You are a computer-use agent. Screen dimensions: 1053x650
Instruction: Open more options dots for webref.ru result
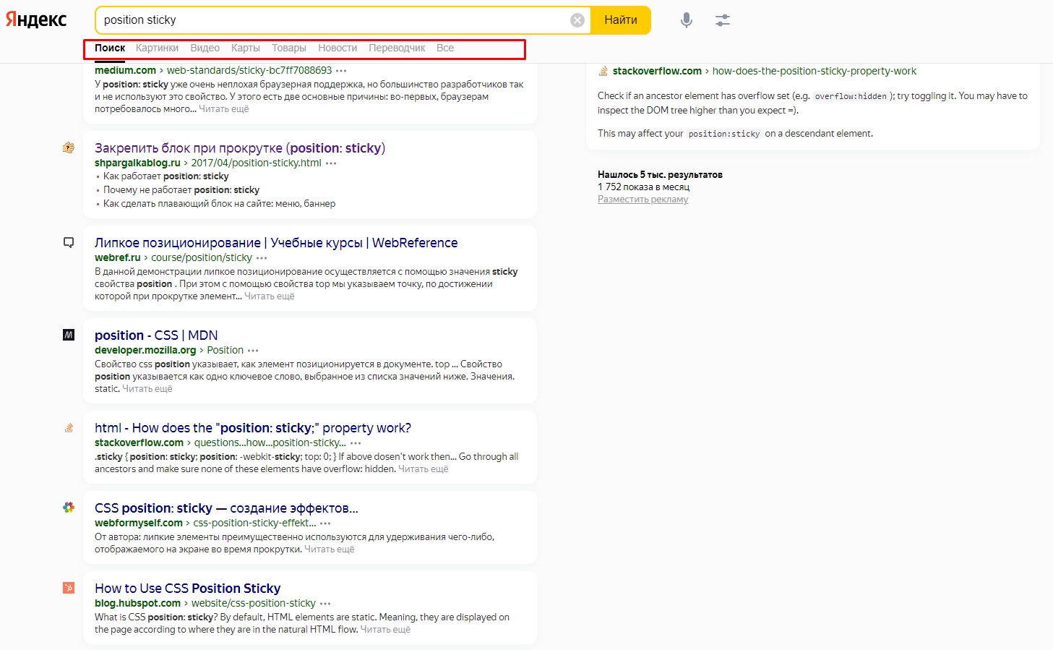[x=262, y=258]
